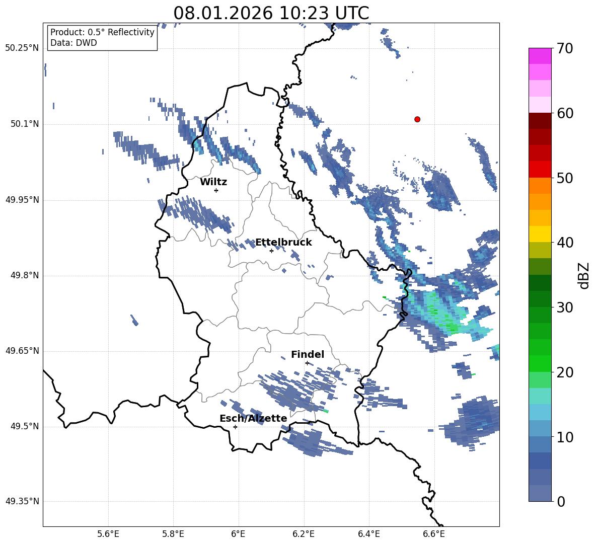This screenshot has width=596, height=544.
Task: Click the Findel station cross marker
Action: tap(307, 363)
